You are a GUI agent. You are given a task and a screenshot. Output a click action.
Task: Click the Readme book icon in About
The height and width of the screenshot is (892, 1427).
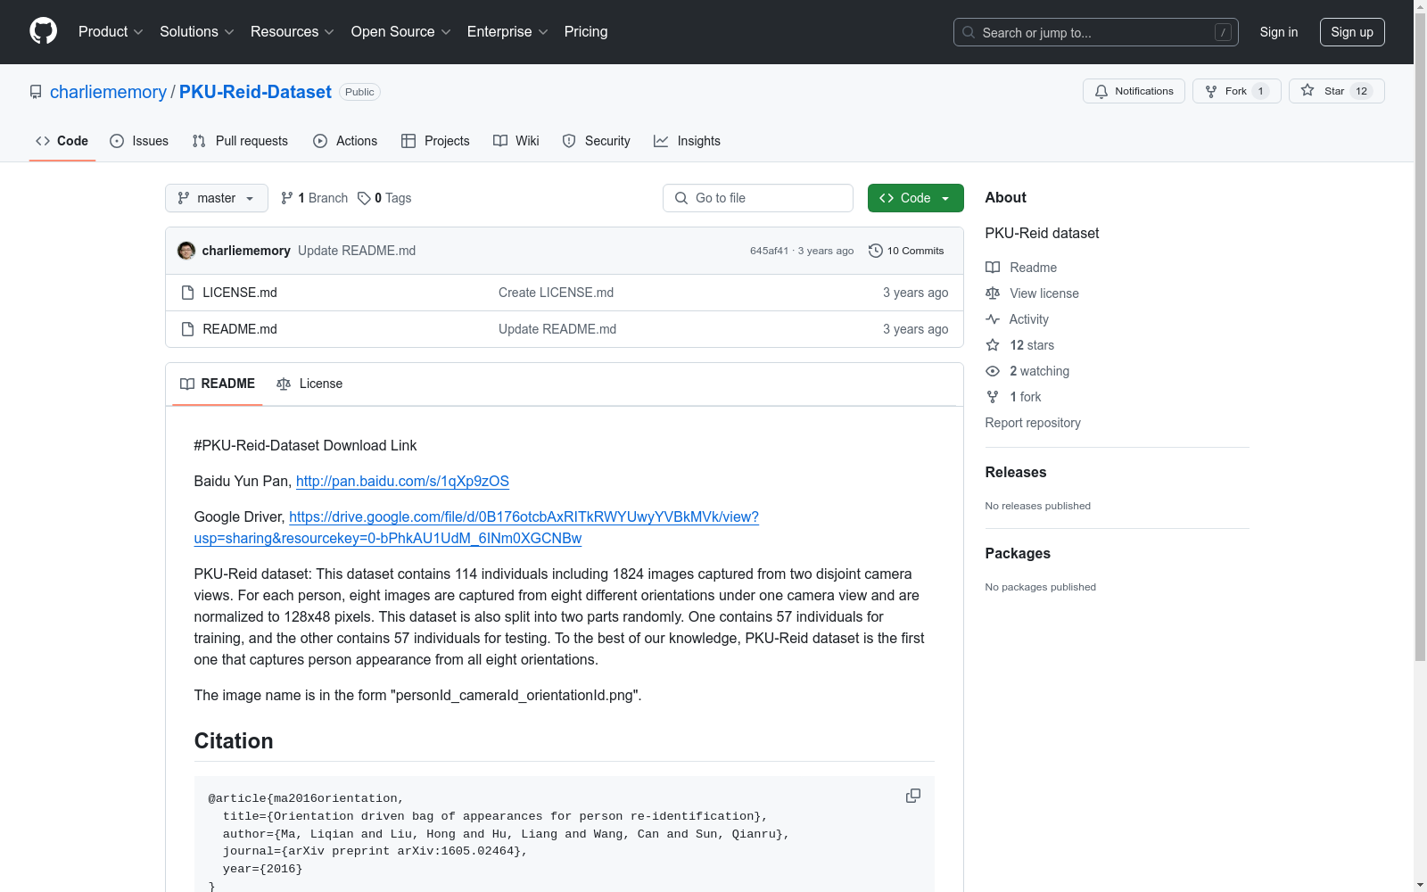[x=993, y=268]
